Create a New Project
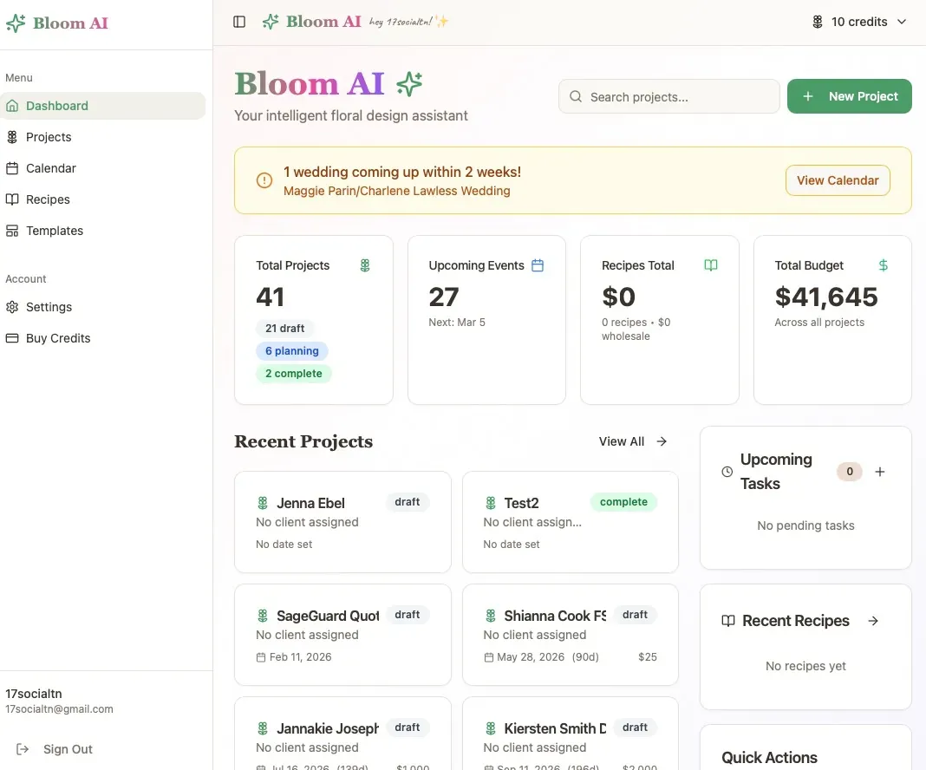The image size is (926, 770). coord(849,96)
